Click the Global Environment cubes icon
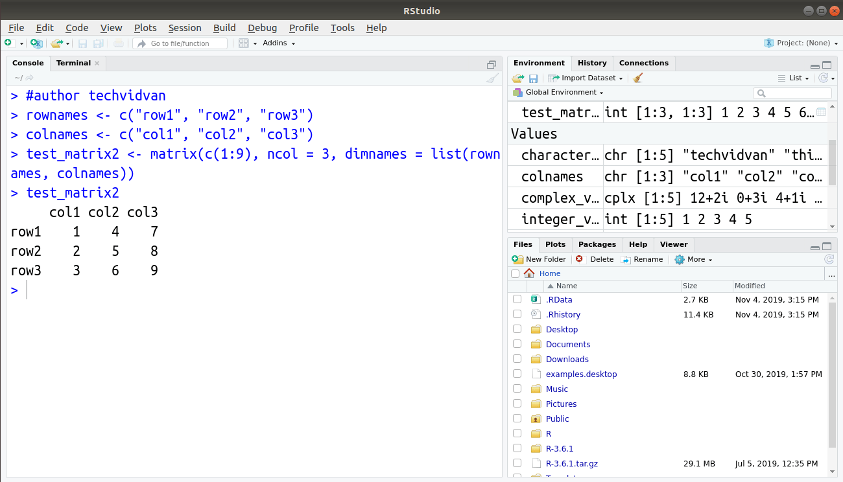The width and height of the screenshot is (843, 482). click(517, 93)
